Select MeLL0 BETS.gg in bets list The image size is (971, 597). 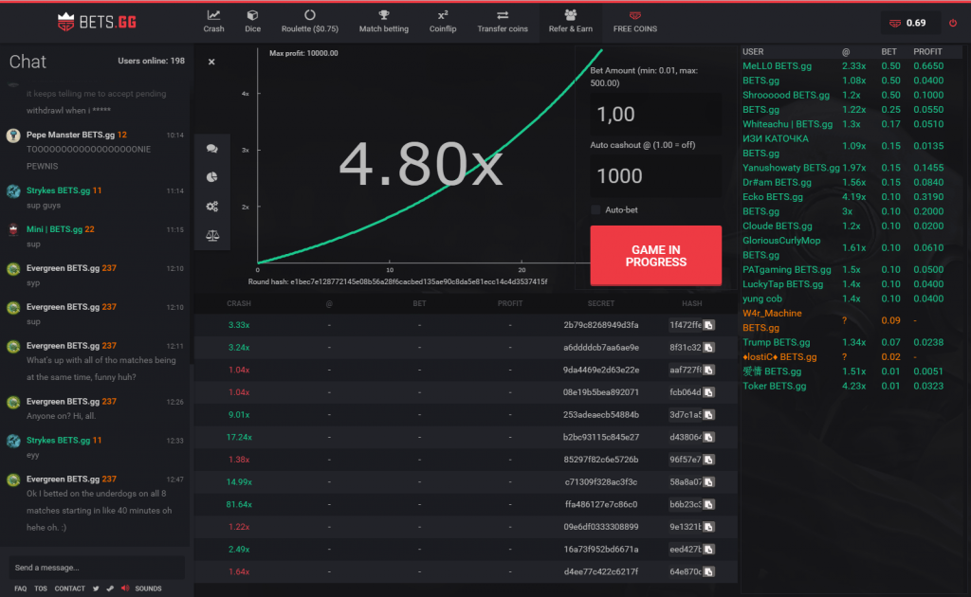coord(777,66)
